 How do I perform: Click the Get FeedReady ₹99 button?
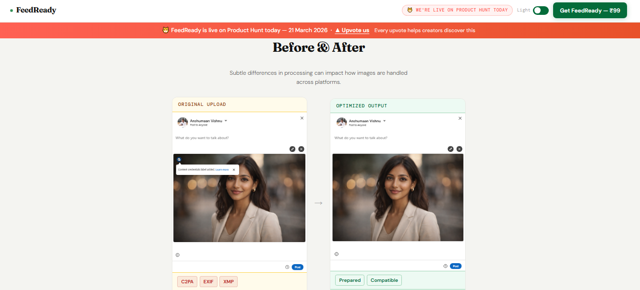590,10
